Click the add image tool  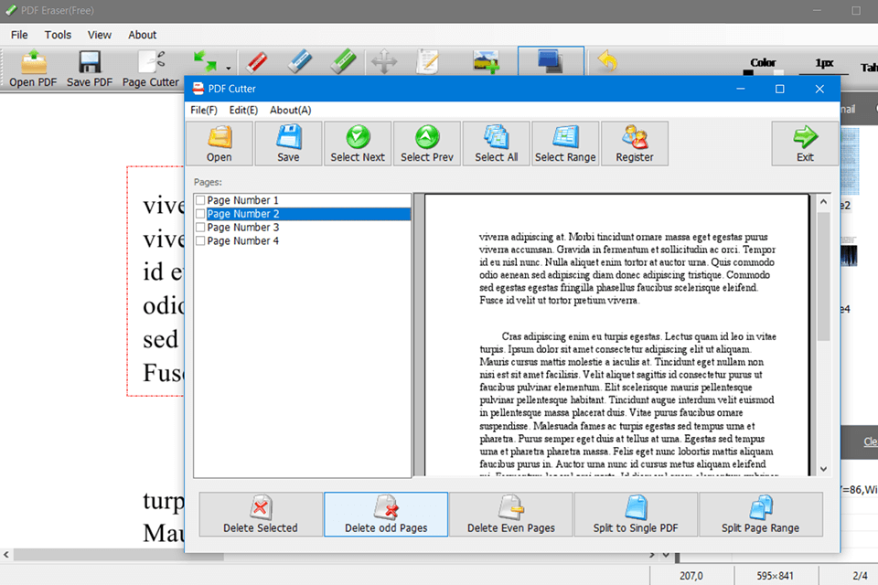(x=486, y=61)
